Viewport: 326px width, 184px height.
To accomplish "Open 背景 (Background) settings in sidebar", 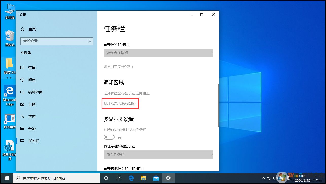I will point(32,68).
